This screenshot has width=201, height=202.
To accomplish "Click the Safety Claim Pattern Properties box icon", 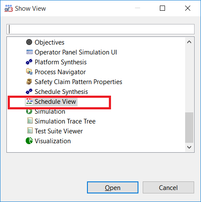I will (x=29, y=81).
